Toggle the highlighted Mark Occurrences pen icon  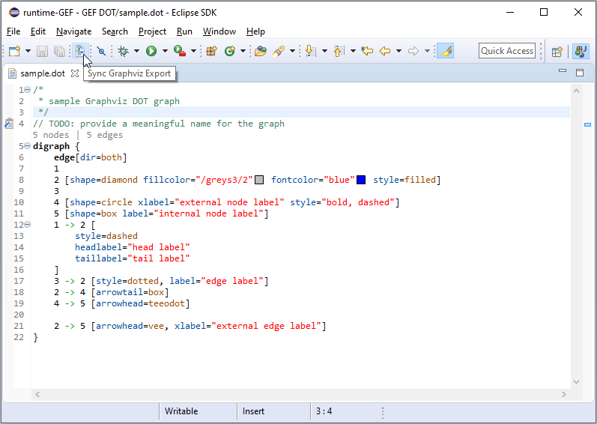click(445, 51)
